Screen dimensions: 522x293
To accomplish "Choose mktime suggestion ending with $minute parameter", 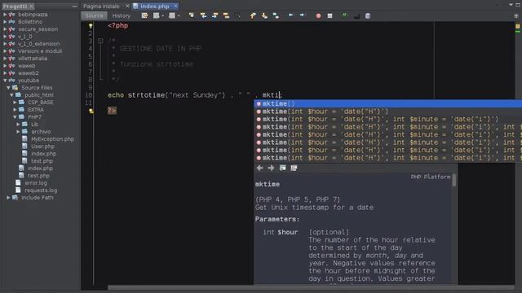I will (388, 119).
